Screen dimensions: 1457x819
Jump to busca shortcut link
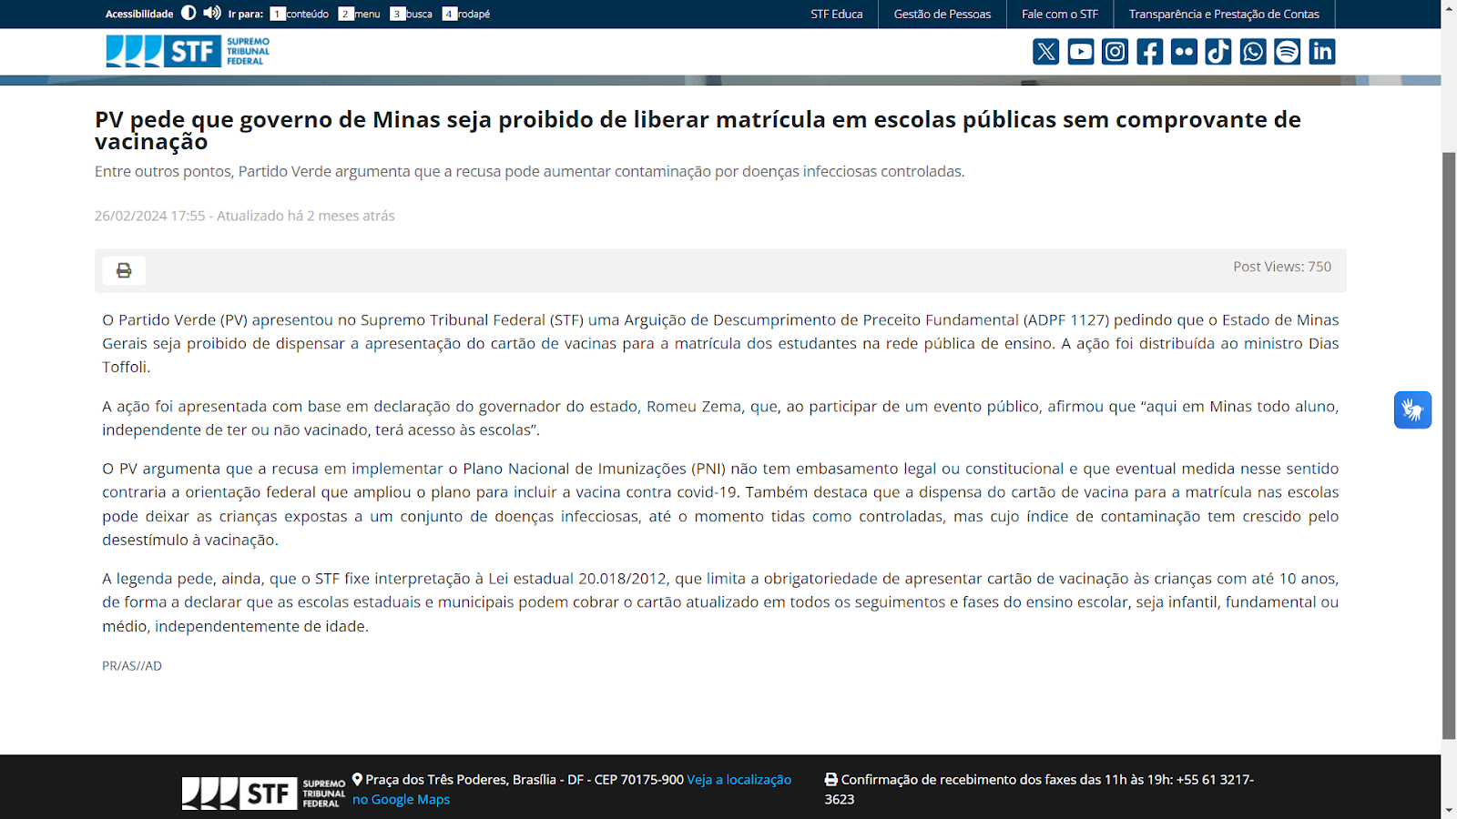(412, 14)
